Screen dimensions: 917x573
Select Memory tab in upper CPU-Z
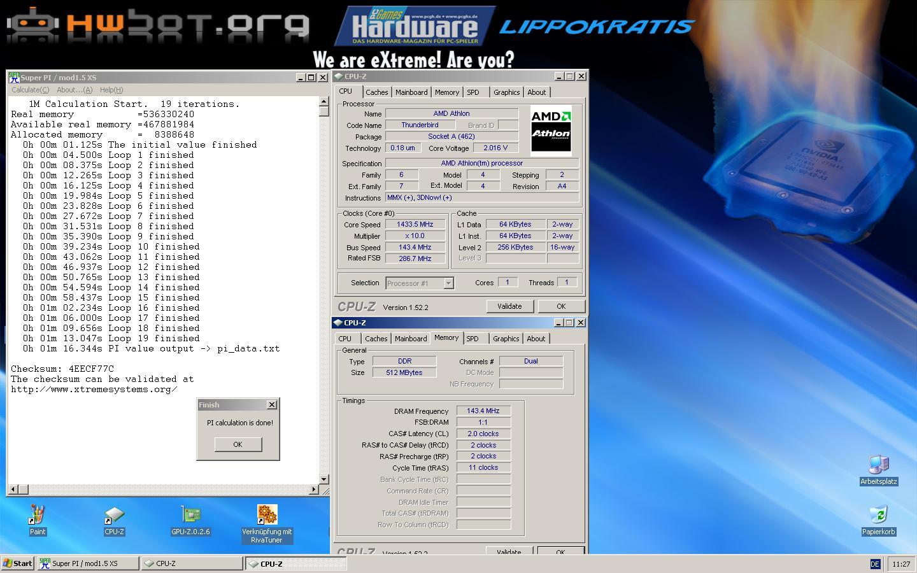click(447, 92)
